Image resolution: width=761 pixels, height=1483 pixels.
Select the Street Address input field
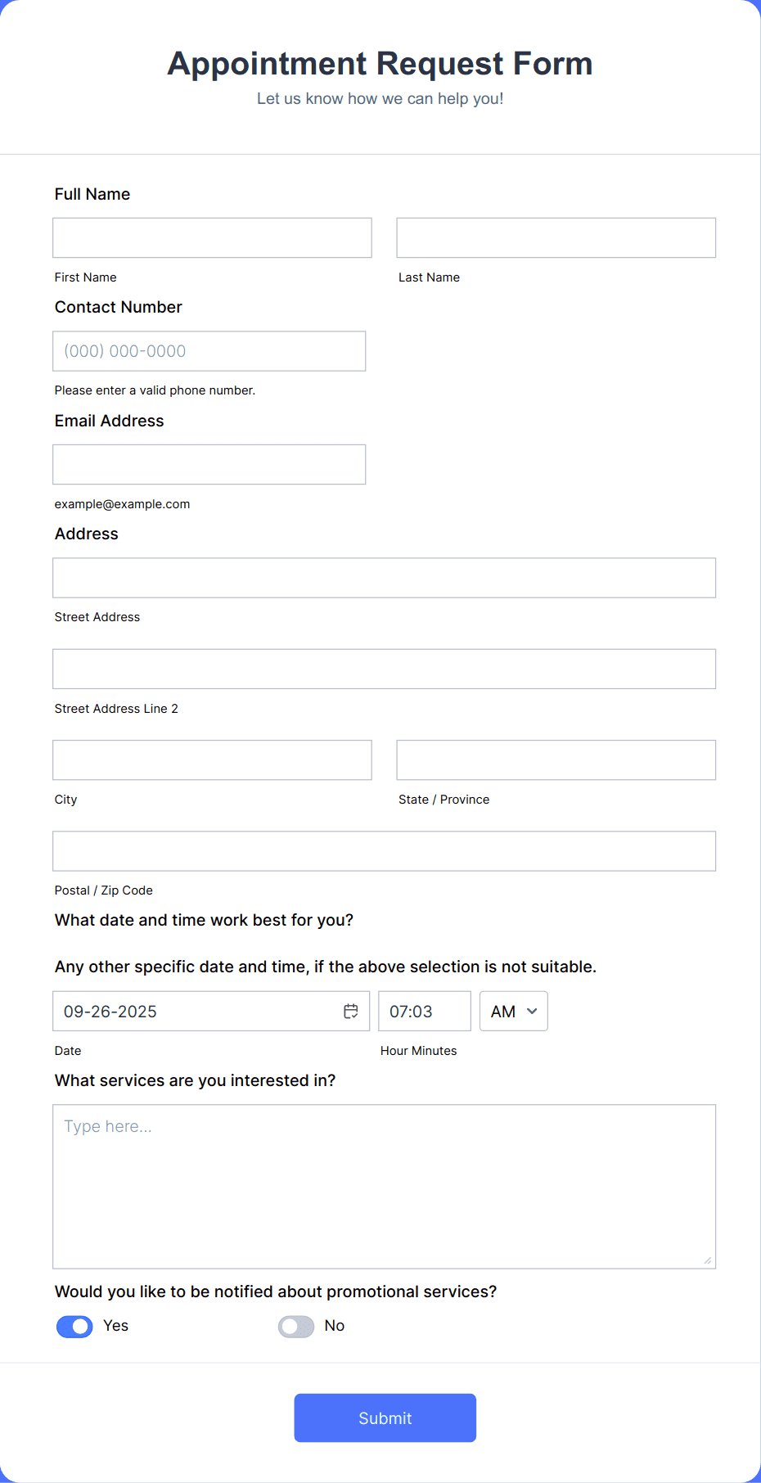(x=384, y=577)
